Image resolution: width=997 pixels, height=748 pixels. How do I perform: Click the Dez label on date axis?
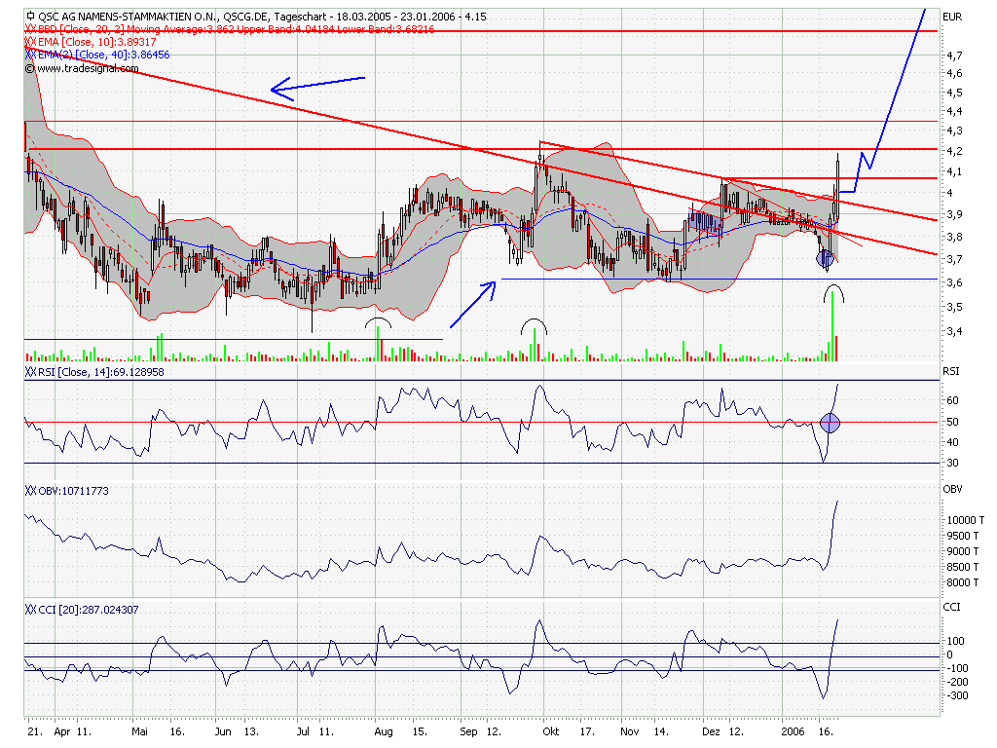711,732
